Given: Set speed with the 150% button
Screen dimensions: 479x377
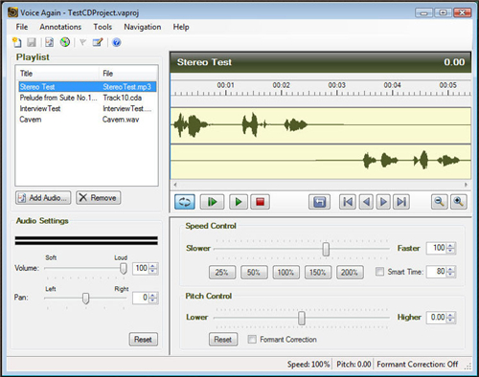Looking at the screenshot, I should 318,273.
